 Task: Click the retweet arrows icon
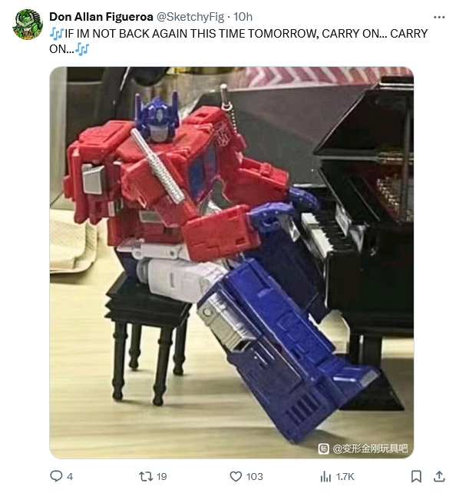[146, 476]
